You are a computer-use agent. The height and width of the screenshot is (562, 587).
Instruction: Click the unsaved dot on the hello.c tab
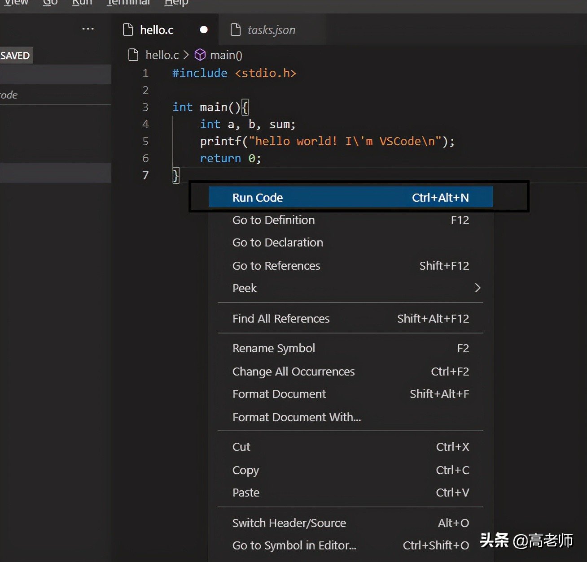pos(204,30)
